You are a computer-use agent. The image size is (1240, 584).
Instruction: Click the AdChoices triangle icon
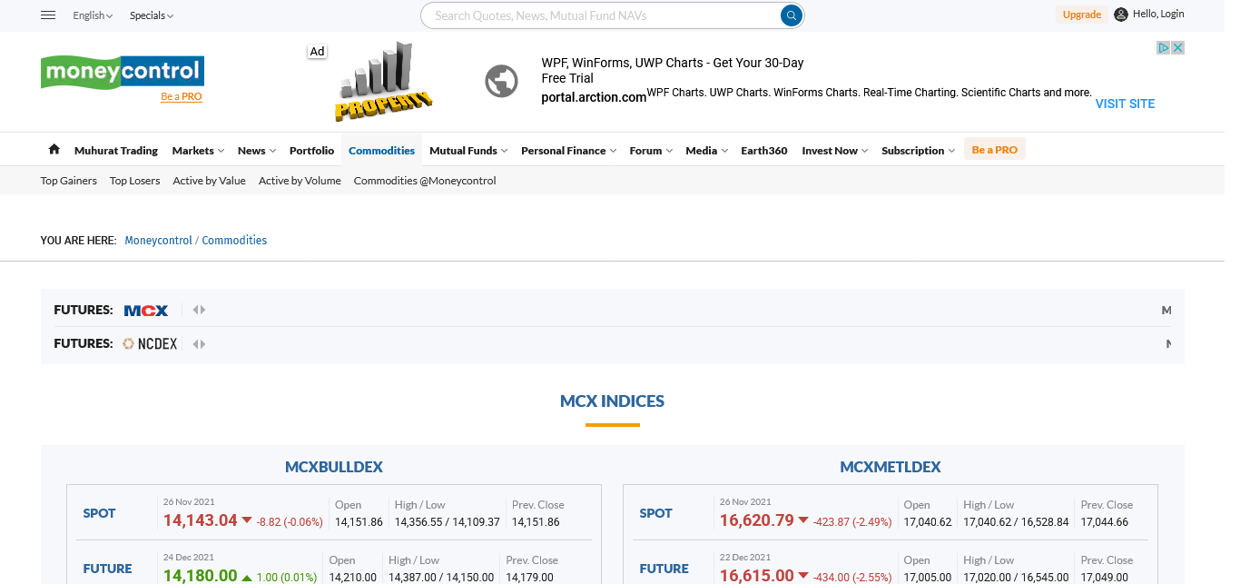click(1163, 48)
